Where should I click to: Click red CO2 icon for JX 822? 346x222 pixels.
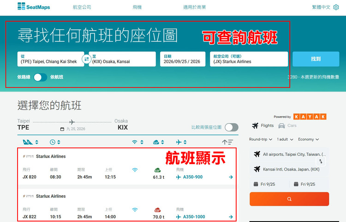(x=157, y=210)
